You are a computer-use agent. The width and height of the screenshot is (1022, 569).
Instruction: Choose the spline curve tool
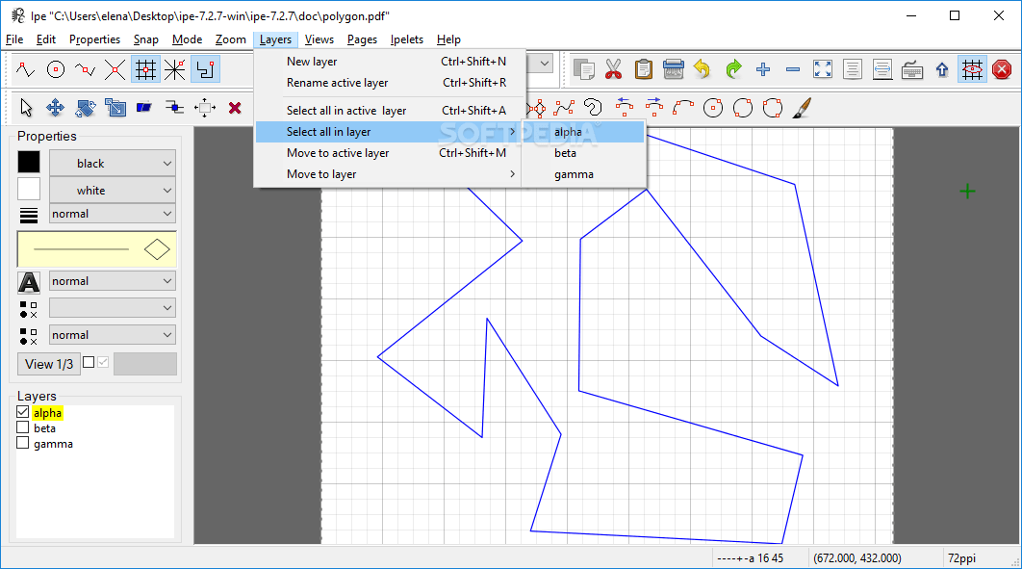point(564,108)
